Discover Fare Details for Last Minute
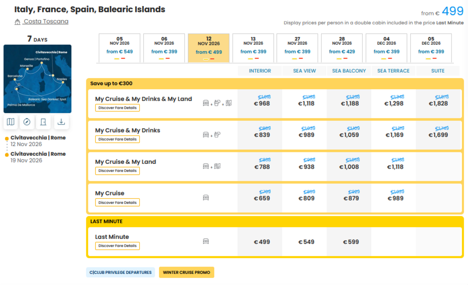468x285 pixels. coord(117,246)
